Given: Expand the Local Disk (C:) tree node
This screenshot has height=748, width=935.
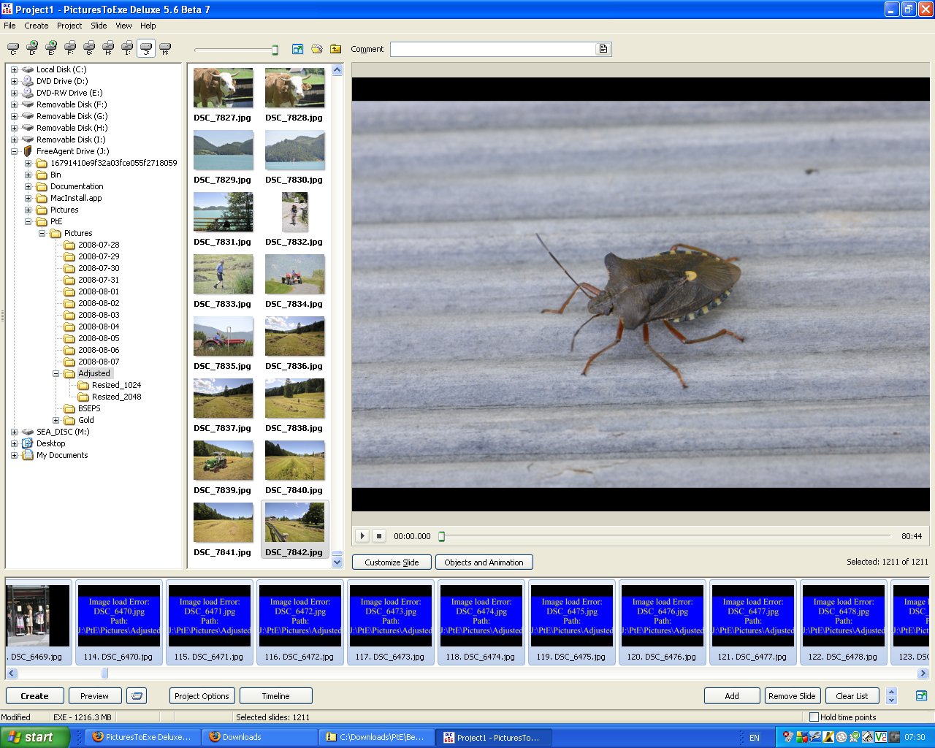Looking at the screenshot, I should (14, 70).
